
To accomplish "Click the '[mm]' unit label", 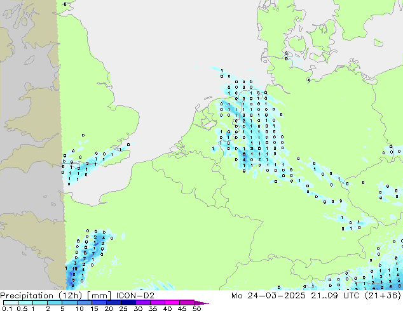I will click(x=99, y=296).
